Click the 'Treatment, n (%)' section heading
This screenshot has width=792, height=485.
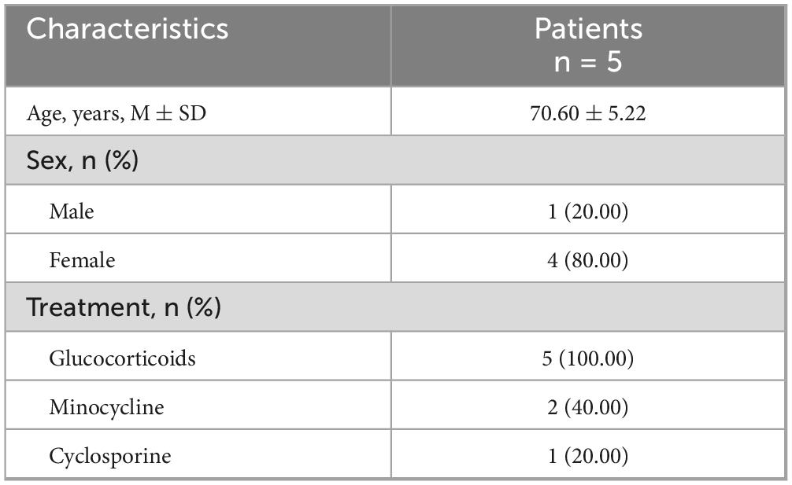click(x=124, y=307)
